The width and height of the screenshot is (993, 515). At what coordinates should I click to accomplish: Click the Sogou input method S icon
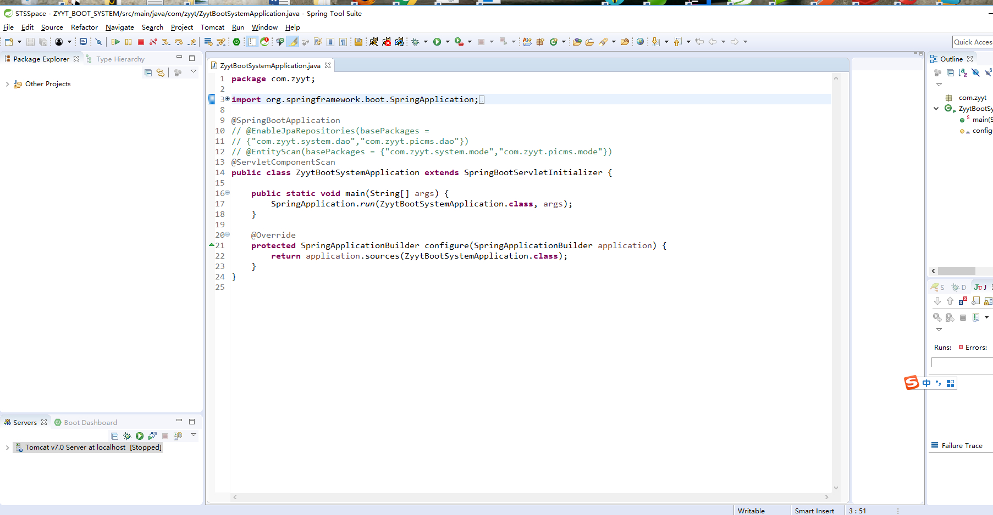pos(912,383)
